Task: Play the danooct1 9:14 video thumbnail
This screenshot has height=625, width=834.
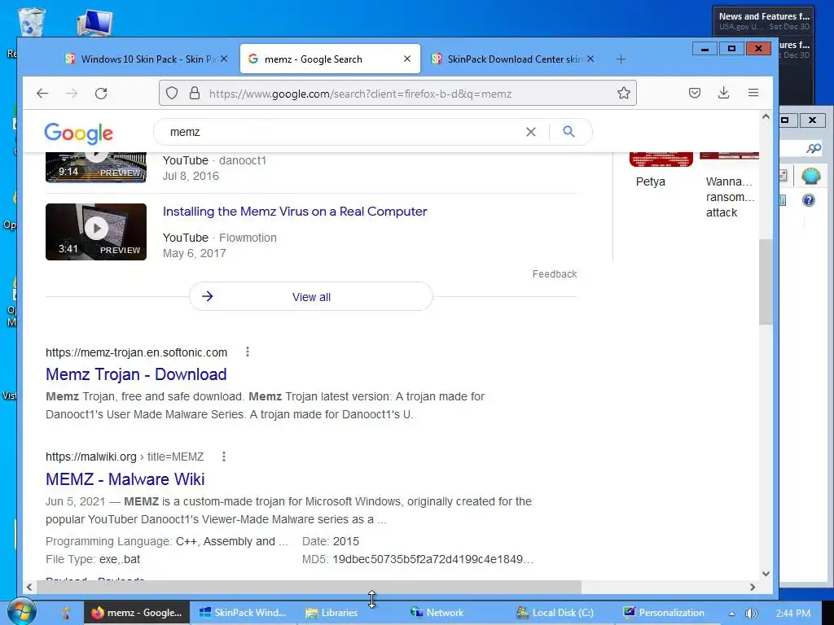Action: (96, 167)
